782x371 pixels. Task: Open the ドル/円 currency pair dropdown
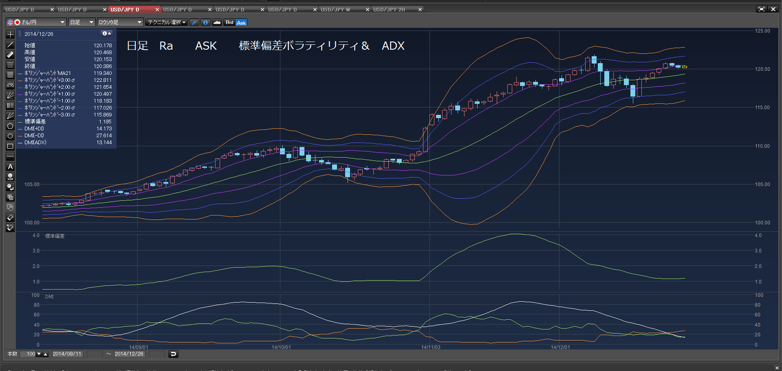pos(36,22)
